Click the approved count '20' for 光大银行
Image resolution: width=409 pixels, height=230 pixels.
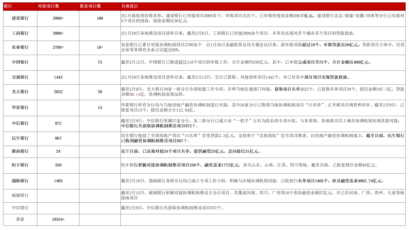[100, 92]
